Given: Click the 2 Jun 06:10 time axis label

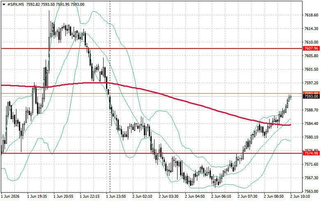Looking at the screenshot, I should 221,196.
